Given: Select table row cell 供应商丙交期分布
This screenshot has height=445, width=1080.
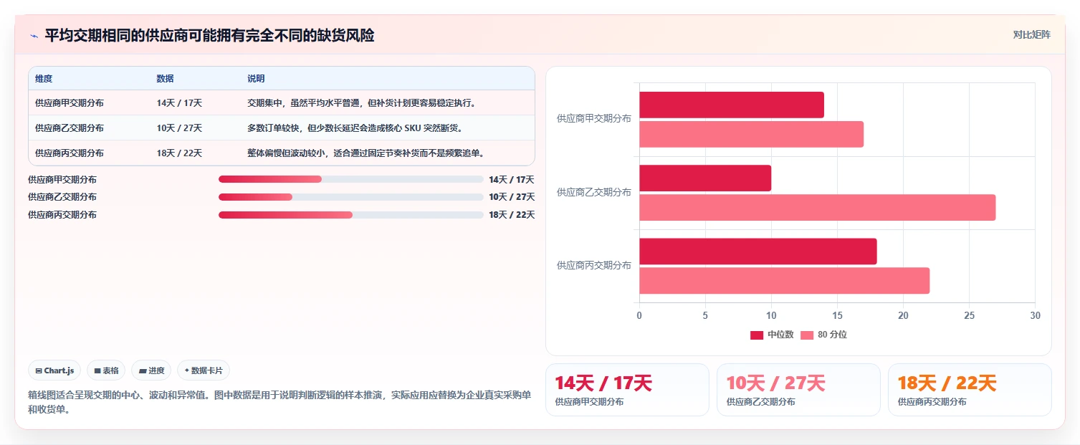Looking at the screenshot, I should [70, 153].
